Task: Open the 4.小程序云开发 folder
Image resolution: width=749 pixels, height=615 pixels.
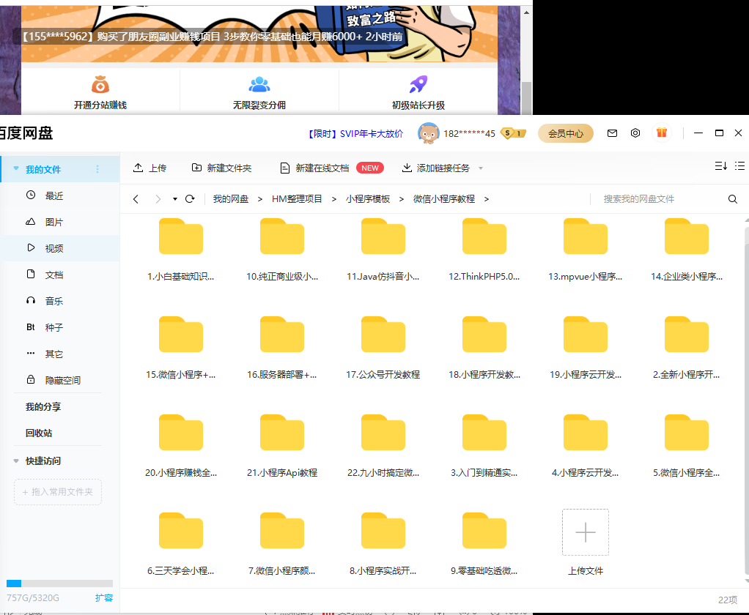Action: coord(585,433)
